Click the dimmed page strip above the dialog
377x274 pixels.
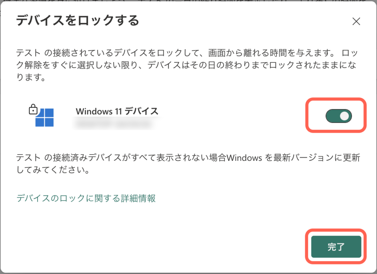coord(188,1)
